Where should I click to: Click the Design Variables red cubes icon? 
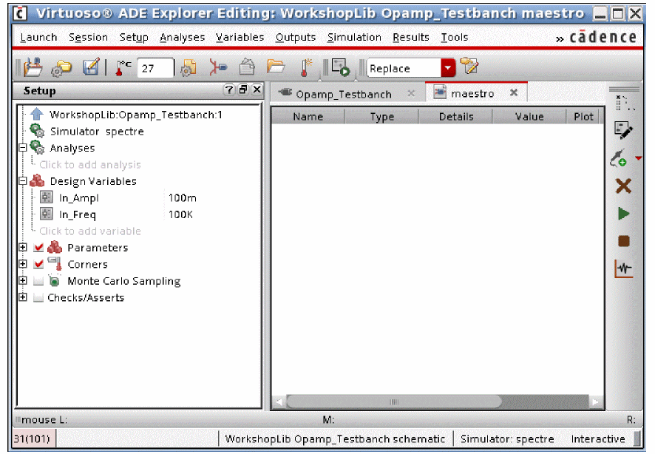[x=37, y=181]
